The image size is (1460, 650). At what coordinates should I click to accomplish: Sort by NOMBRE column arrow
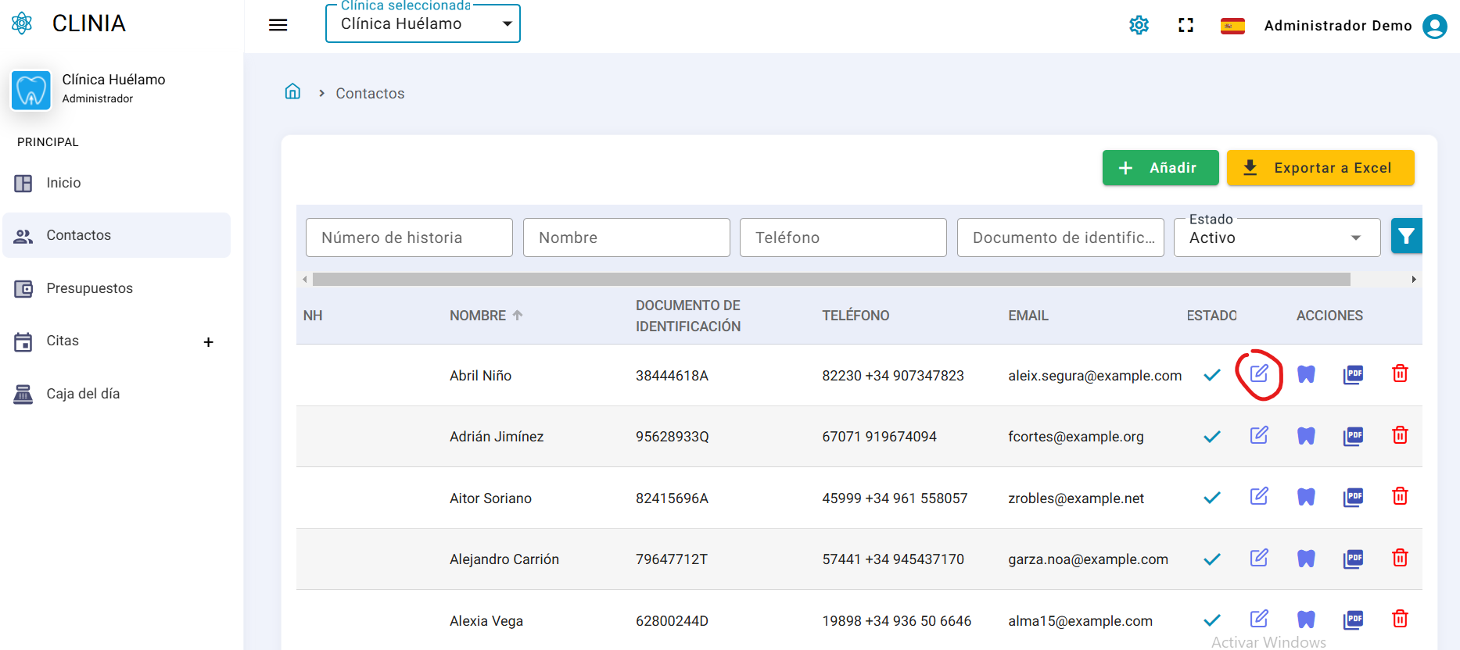(518, 315)
